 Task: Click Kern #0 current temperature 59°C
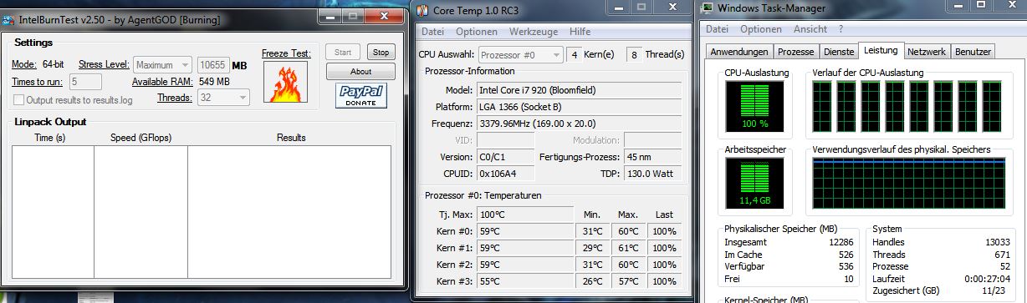pyautogui.click(x=524, y=231)
